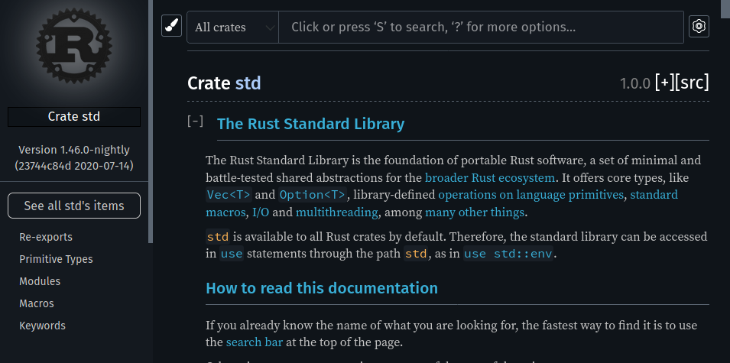Screen dimensions: 730x363
Task: Follow many other things link
Action: 475,212
